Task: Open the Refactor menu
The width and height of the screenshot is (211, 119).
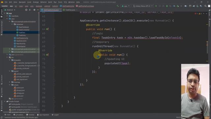Action: tap(44, 2)
